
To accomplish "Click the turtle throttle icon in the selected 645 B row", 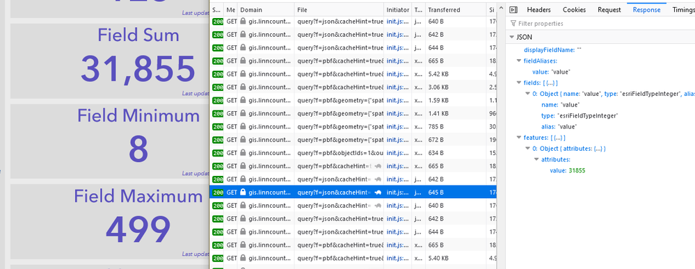I will [378, 193].
